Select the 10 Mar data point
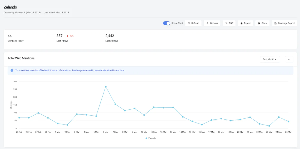The height and width of the screenshot is (149, 300). click(144, 115)
